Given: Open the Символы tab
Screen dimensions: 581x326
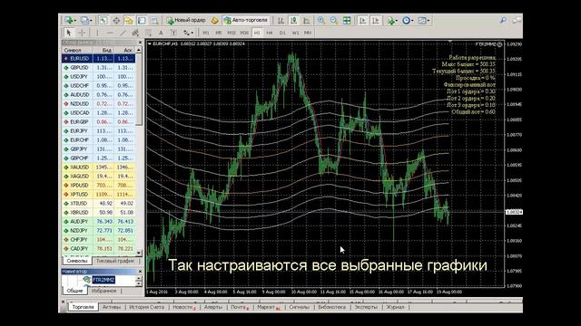Looking at the screenshot, I should pos(77,261).
